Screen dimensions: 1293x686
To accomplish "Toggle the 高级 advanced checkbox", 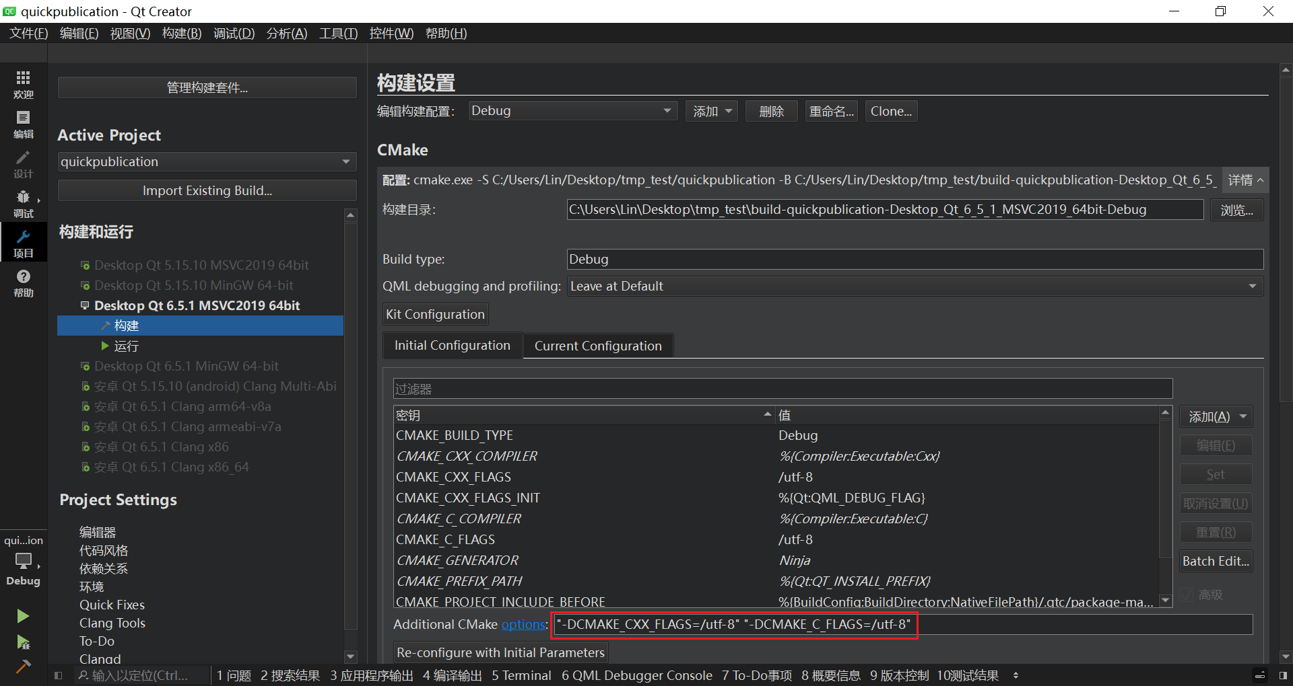I will pyautogui.click(x=1187, y=595).
